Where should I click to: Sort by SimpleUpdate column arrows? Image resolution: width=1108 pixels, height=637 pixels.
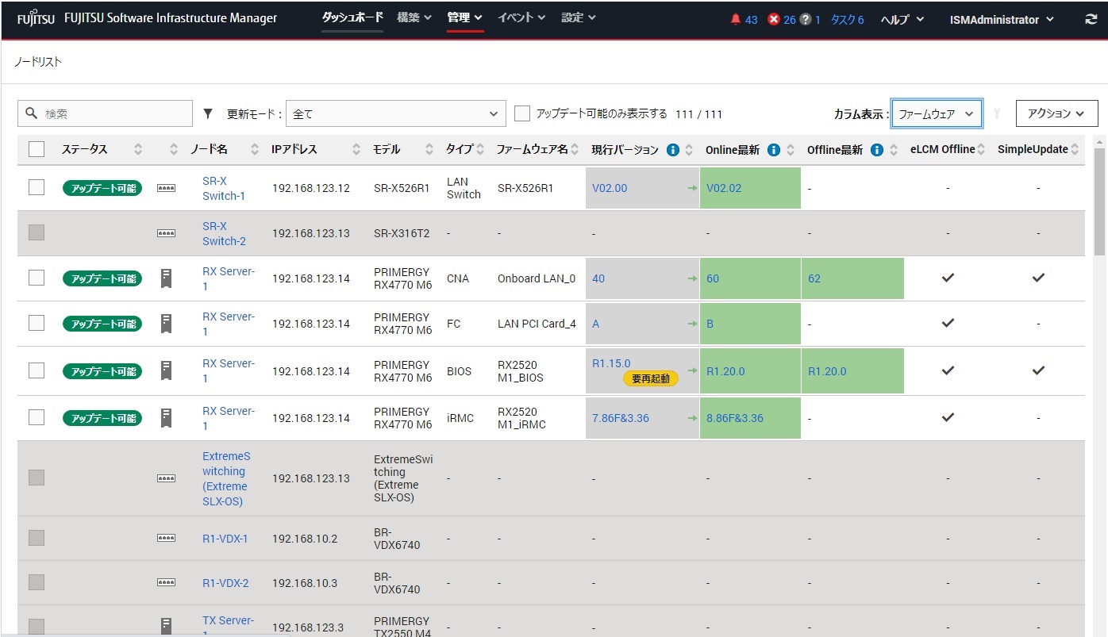point(1075,149)
